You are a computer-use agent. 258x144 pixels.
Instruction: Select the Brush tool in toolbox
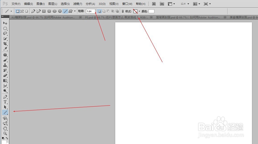click(x=5, y=60)
